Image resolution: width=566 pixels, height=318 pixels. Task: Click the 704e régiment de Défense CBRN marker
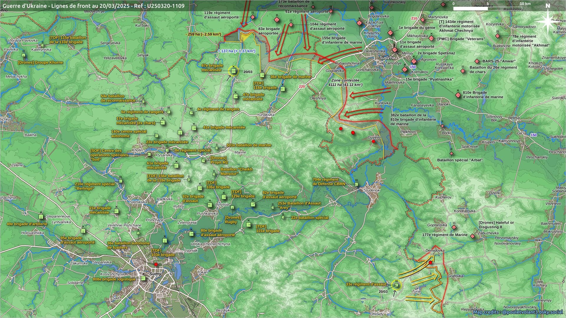356,184
